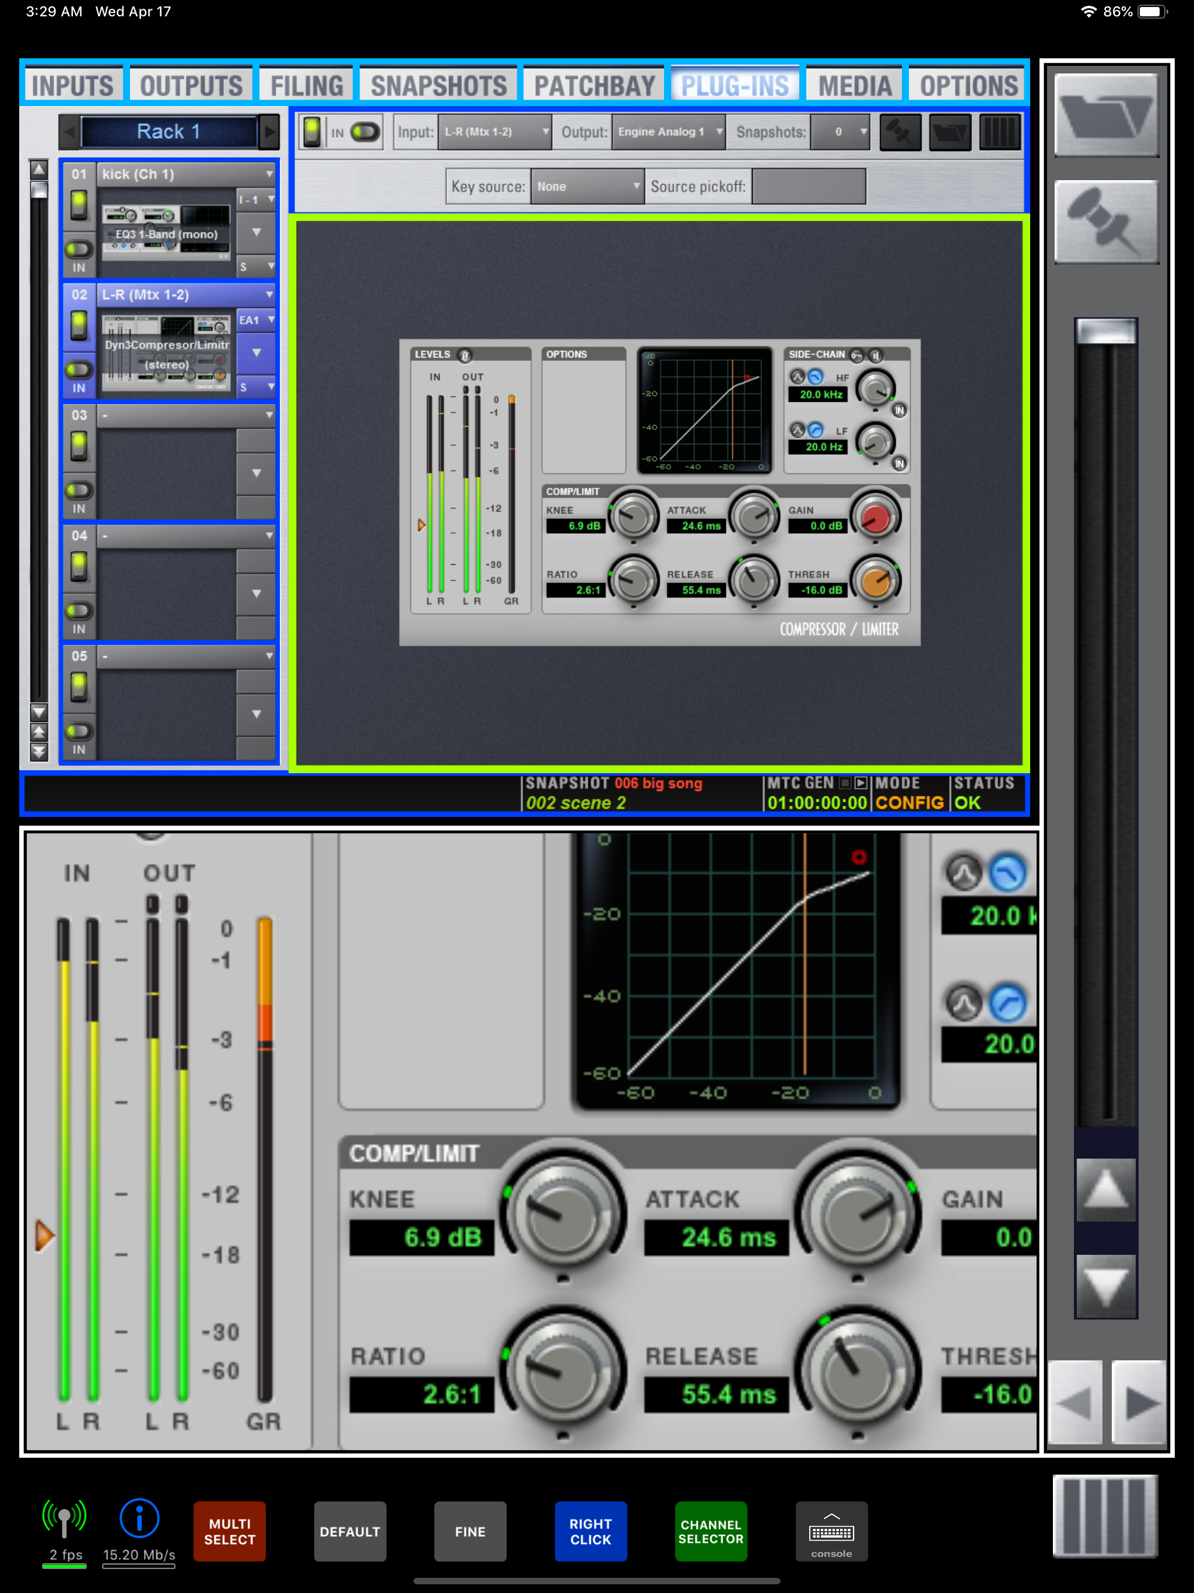The height and width of the screenshot is (1593, 1194).
Task: Click magnified view blue HF low-pass icon
Action: coord(1007,873)
